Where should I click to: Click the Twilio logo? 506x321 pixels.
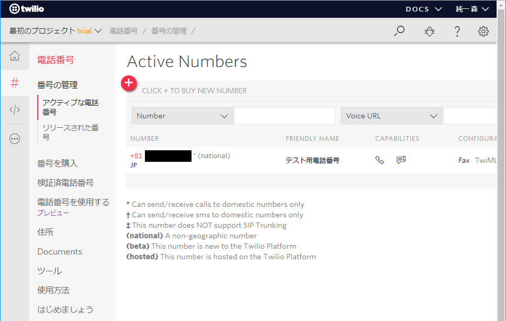pos(27,9)
